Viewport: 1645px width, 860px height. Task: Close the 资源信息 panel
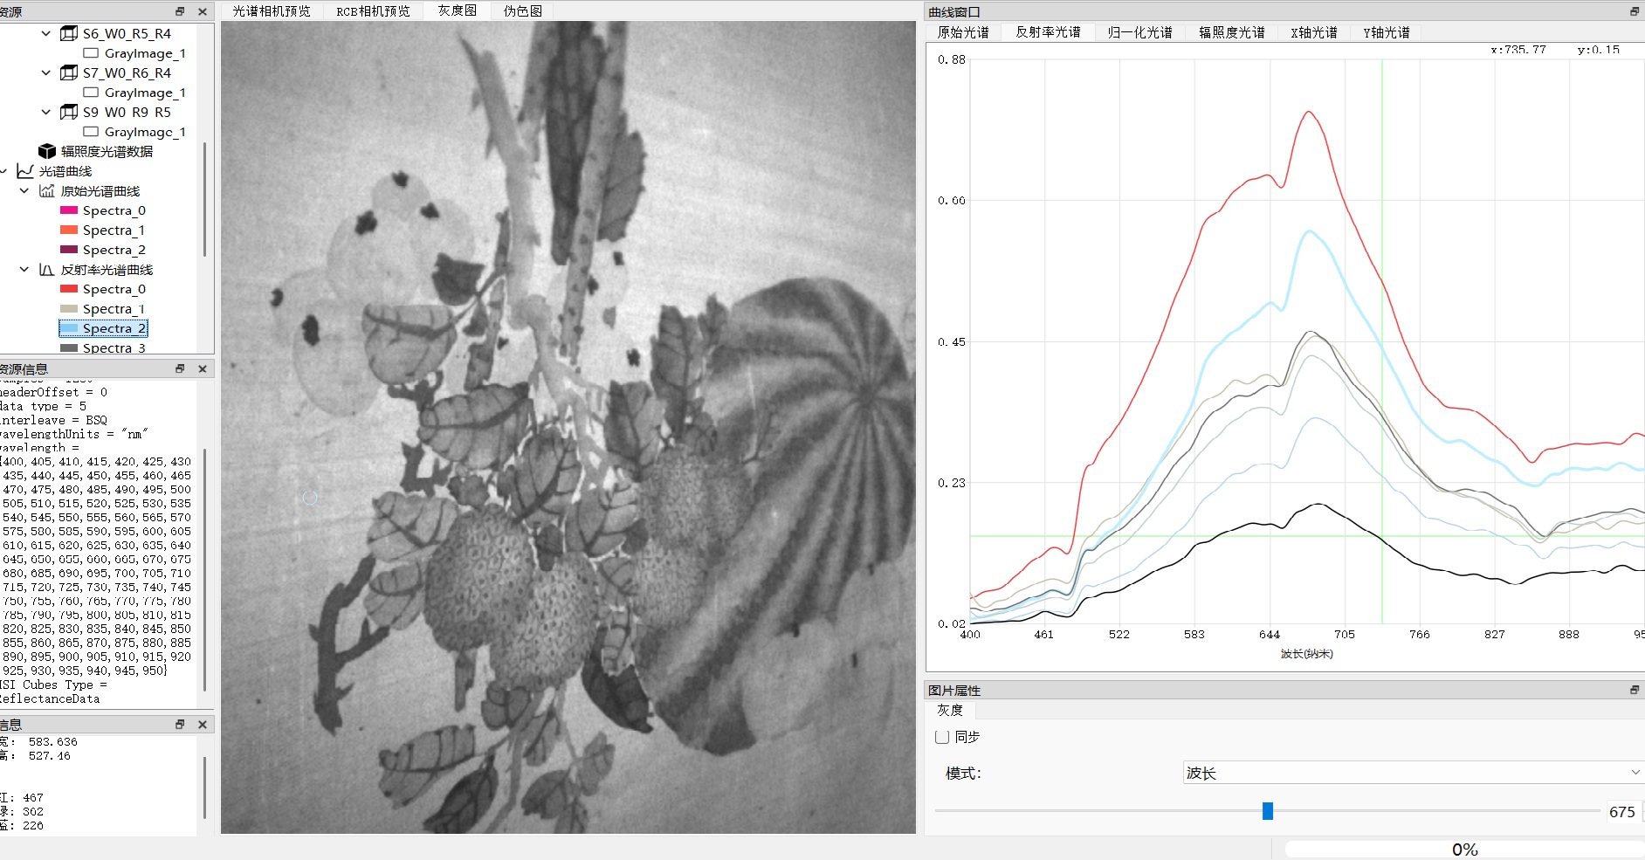click(x=203, y=368)
